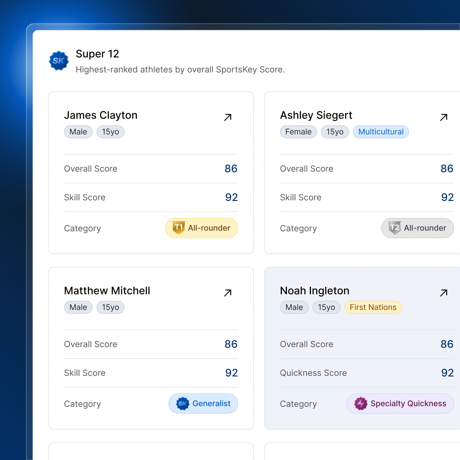Click the SportsKey SK badge logo beside Super 12
Image resolution: width=460 pixels, height=460 pixels.
59,61
